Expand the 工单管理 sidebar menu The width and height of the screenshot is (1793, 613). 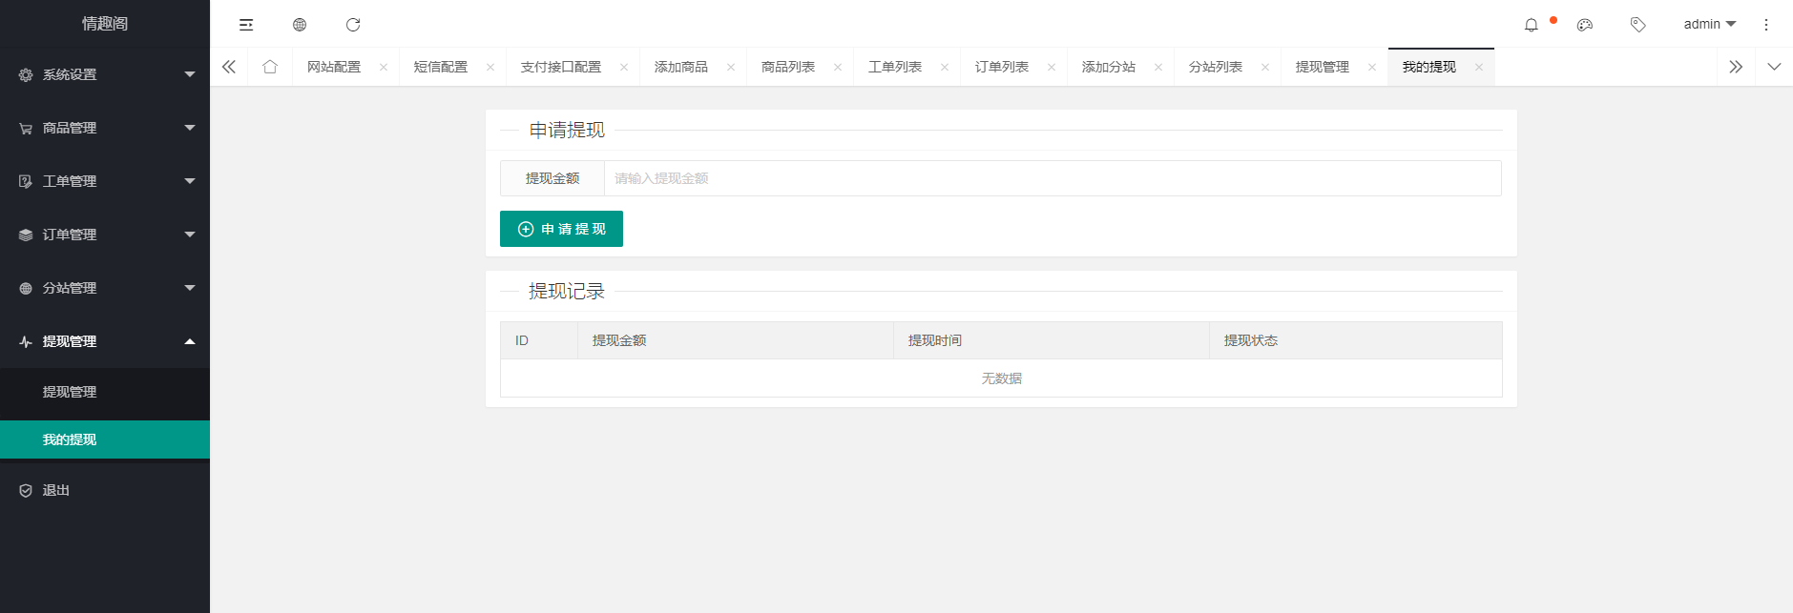point(105,181)
